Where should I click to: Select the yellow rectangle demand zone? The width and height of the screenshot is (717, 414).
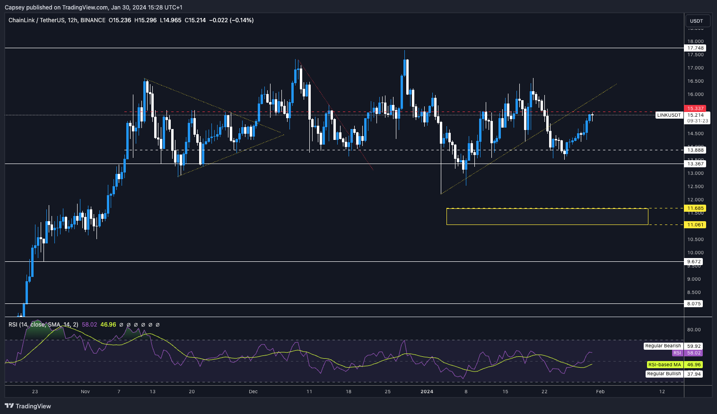(x=547, y=216)
